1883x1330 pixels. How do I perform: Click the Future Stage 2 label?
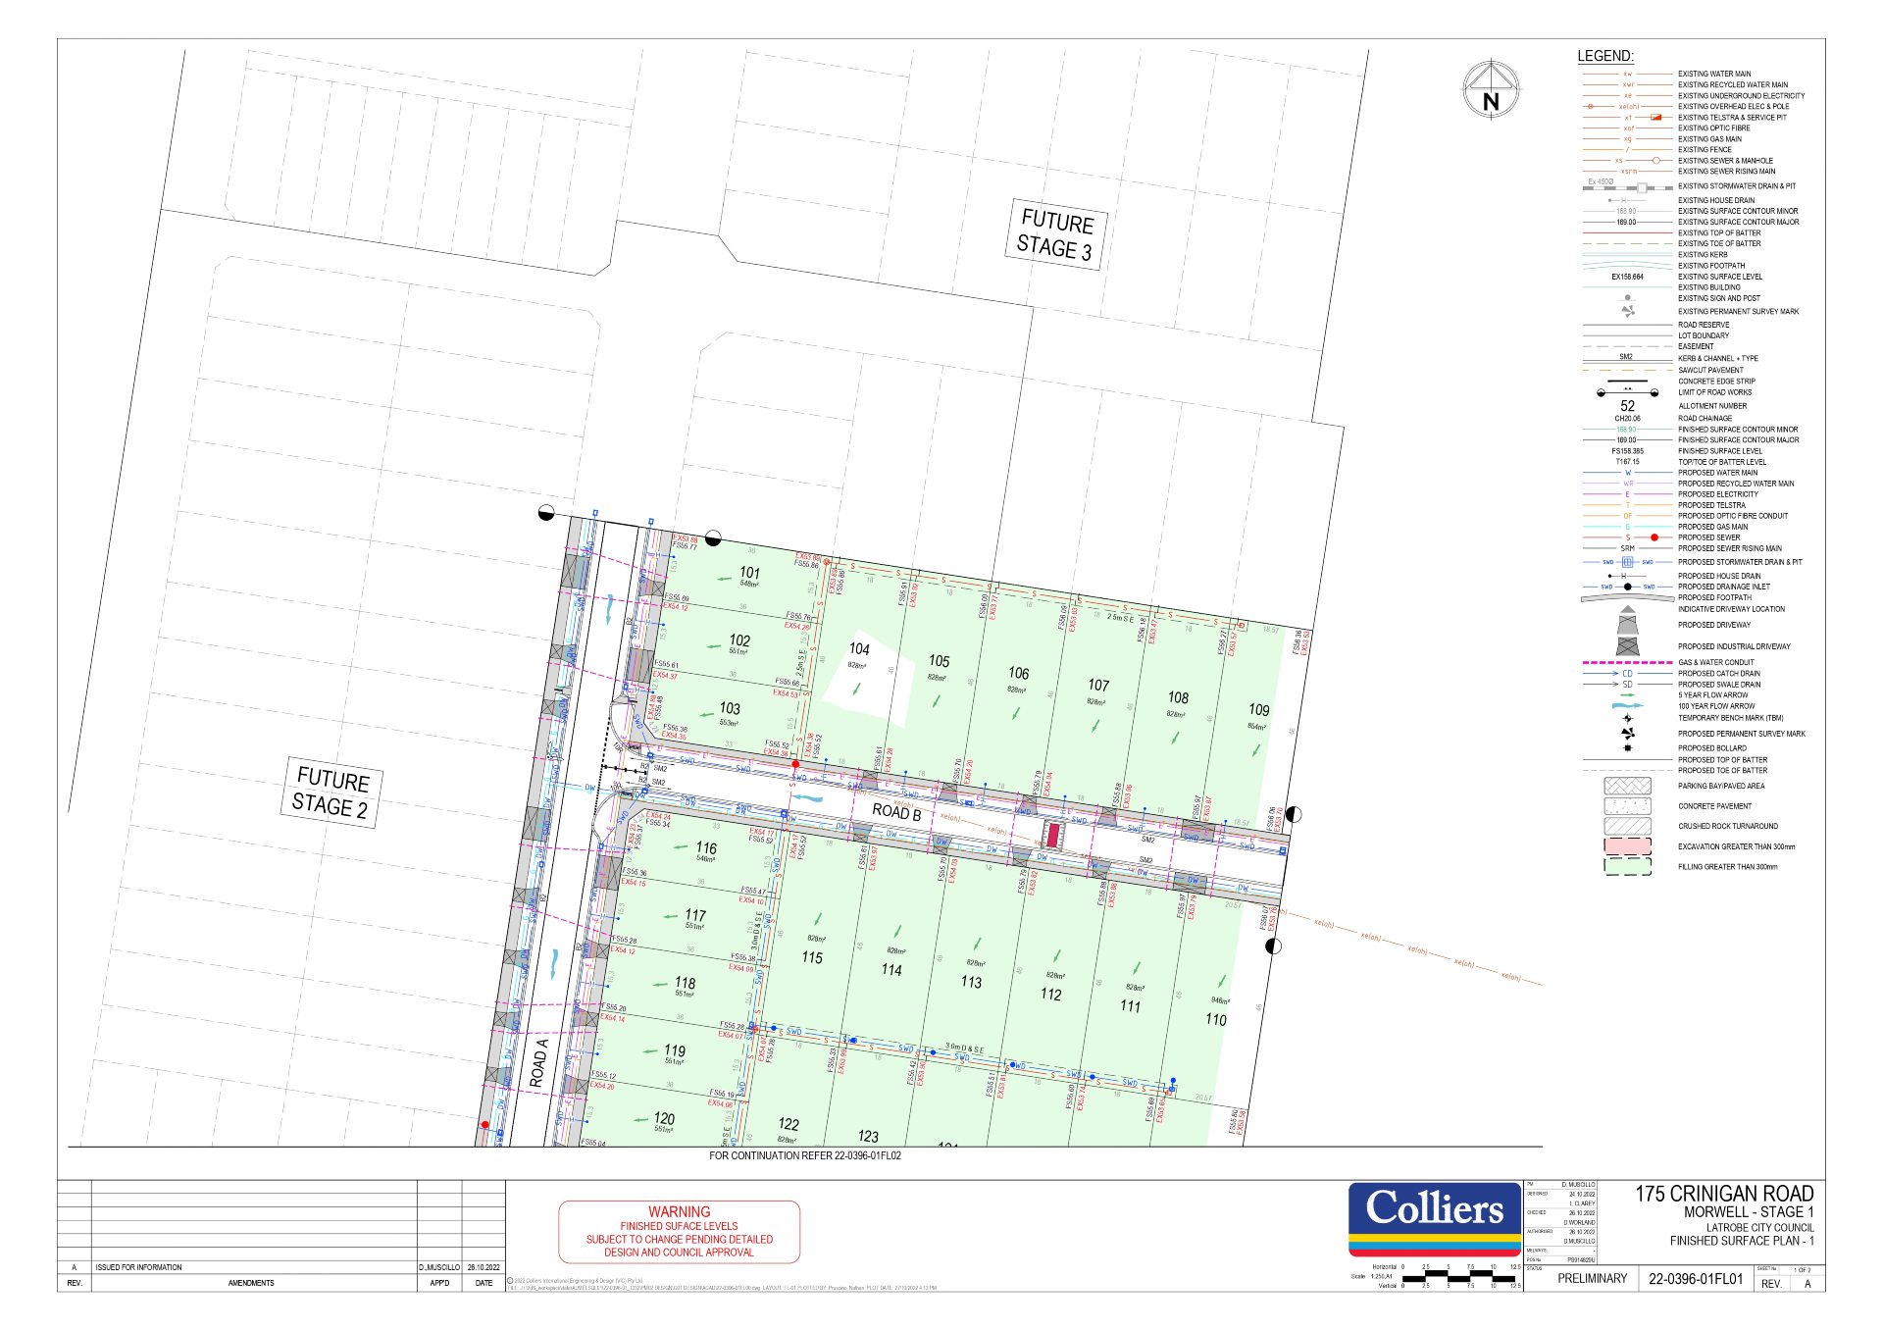point(332,792)
